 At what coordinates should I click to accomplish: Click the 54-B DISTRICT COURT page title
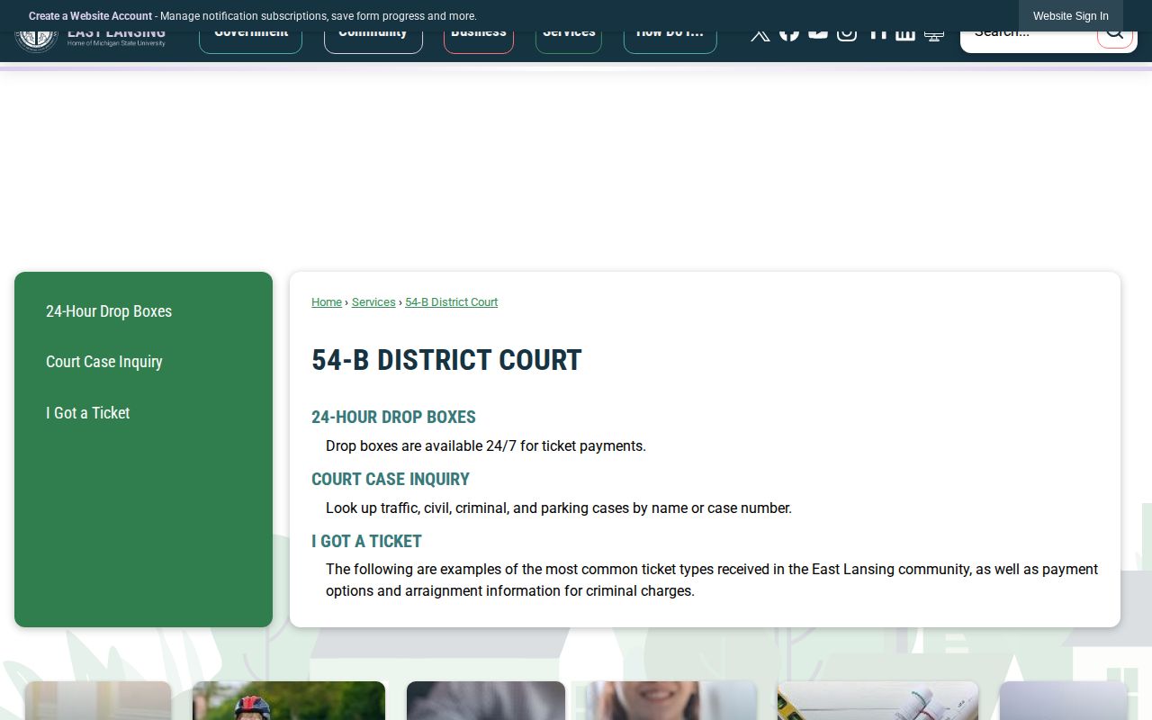[446, 360]
